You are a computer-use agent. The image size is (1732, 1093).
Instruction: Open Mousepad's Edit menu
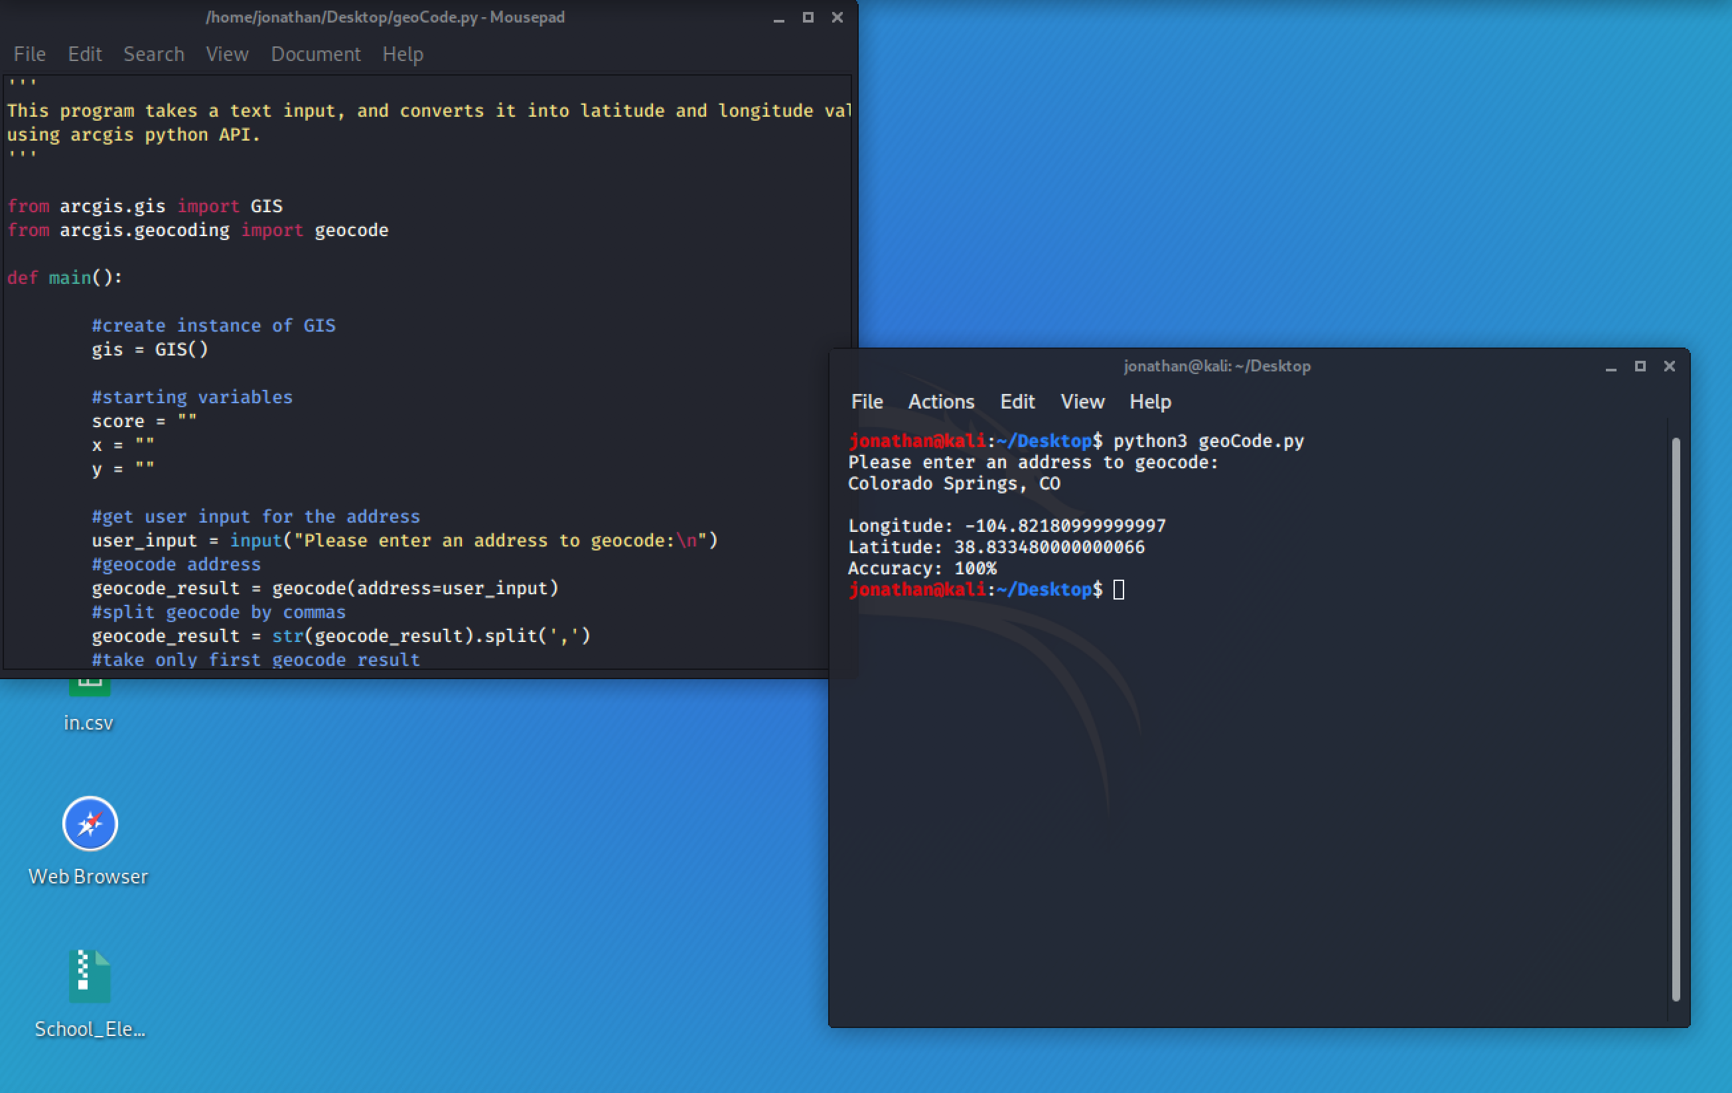pos(85,54)
